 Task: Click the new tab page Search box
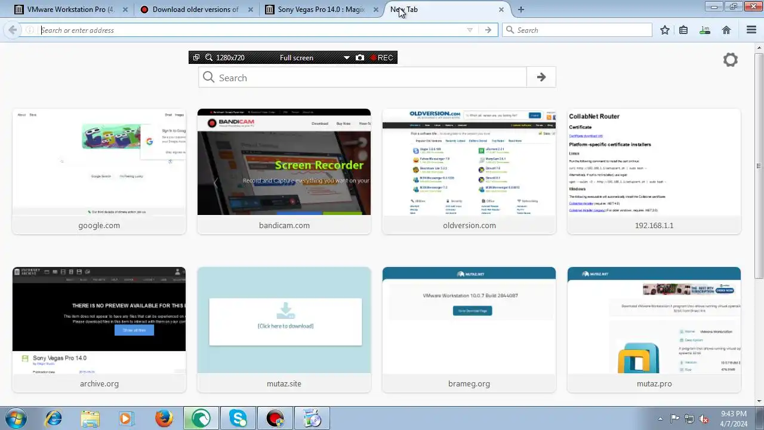click(363, 78)
